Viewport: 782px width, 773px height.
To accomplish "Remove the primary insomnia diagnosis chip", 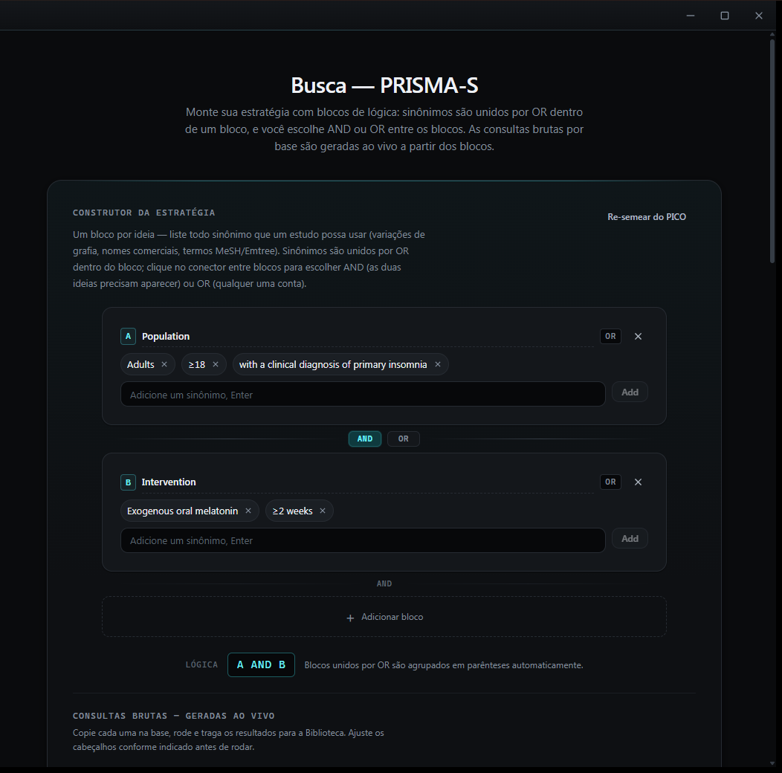I will (437, 364).
